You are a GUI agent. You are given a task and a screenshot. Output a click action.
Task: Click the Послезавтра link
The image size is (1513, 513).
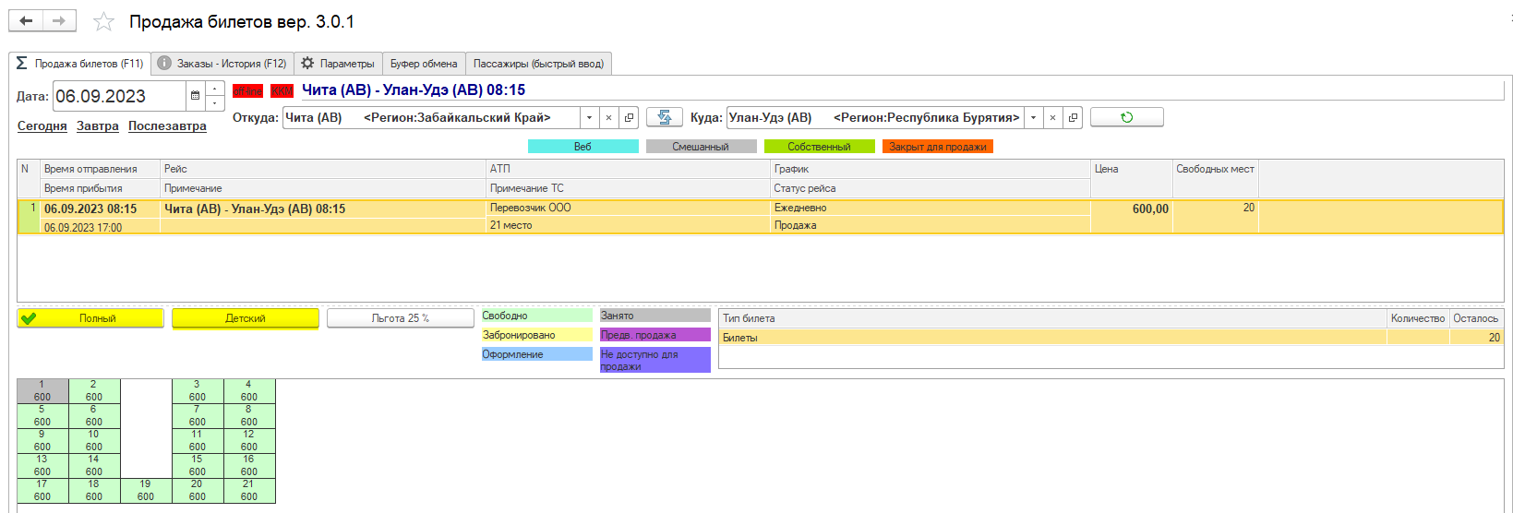tap(167, 126)
